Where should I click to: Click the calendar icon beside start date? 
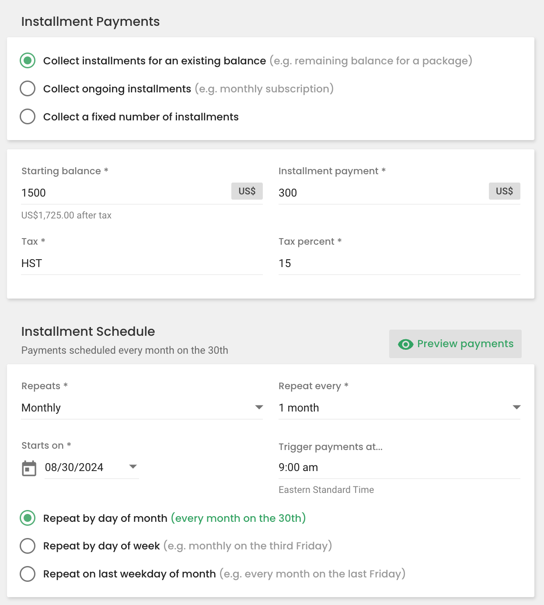pos(29,468)
